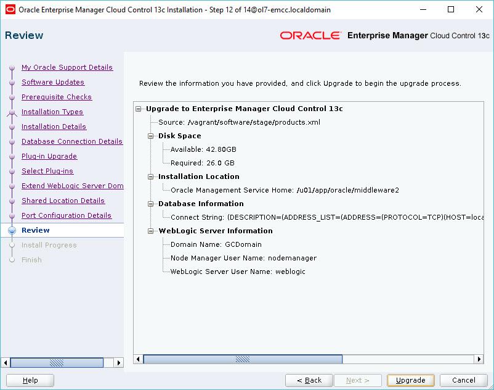Collapse the Database Information tree node
The height and width of the screenshot is (390, 494).
click(x=150, y=204)
